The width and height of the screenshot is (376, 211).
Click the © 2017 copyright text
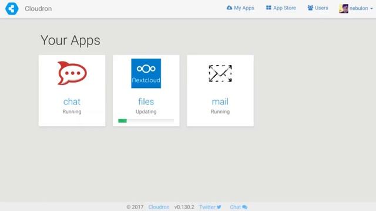(x=135, y=207)
